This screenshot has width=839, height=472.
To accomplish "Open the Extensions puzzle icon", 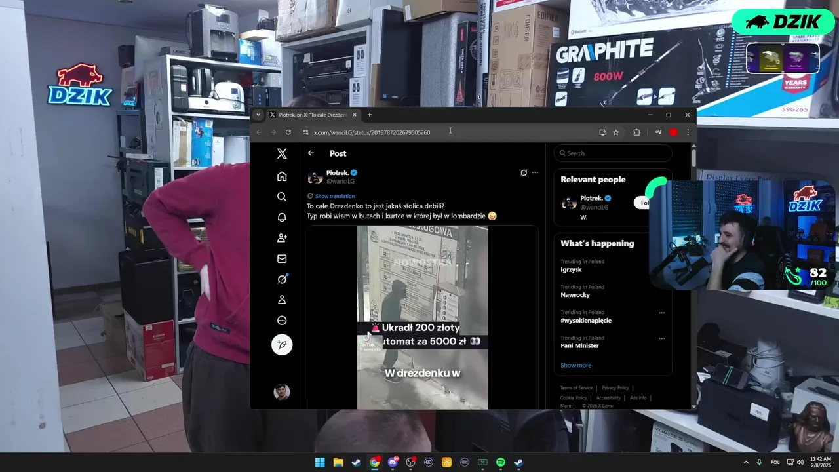I will [636, 132].
